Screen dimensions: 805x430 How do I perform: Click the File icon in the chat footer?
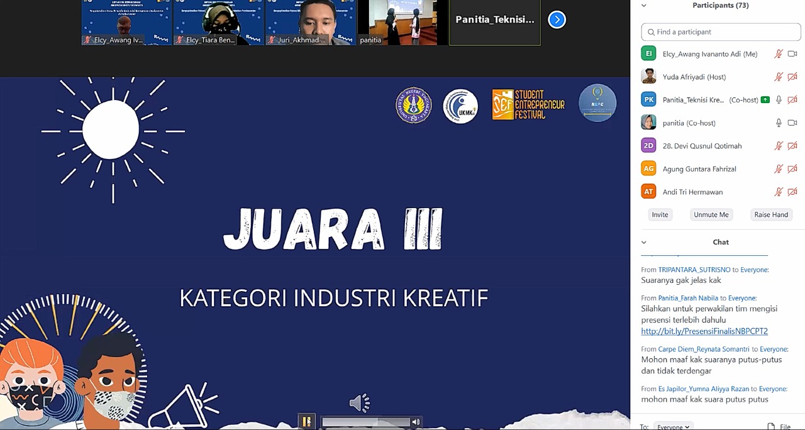click(x=772, y=426)
